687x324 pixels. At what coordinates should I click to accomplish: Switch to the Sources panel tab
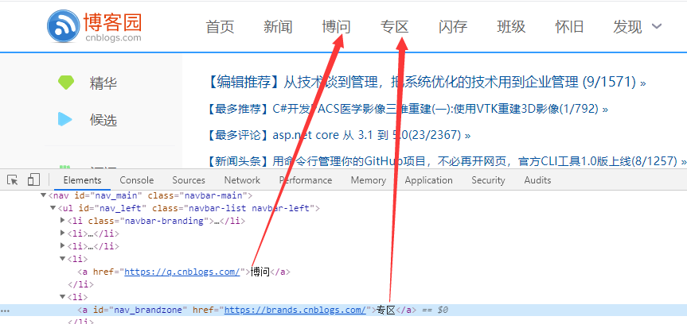pos(189,180)
